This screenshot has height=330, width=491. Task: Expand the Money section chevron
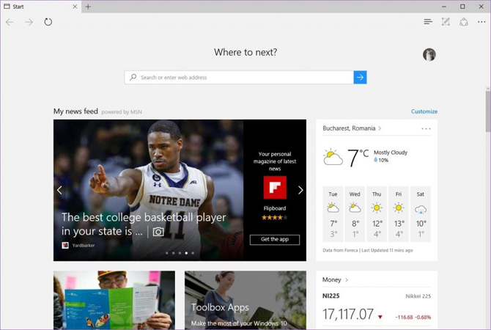coord(347,280)
